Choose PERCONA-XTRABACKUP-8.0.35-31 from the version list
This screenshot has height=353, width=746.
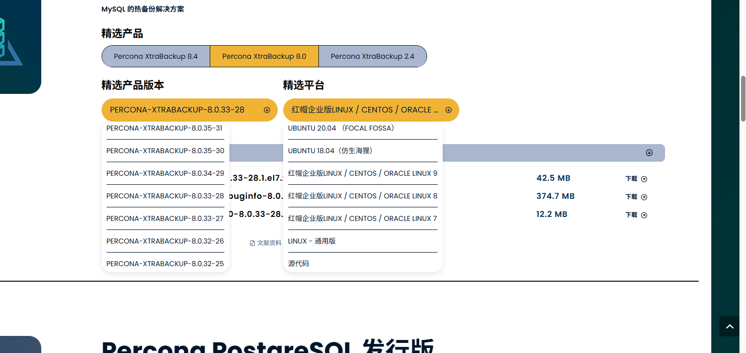tap(164, 128)
